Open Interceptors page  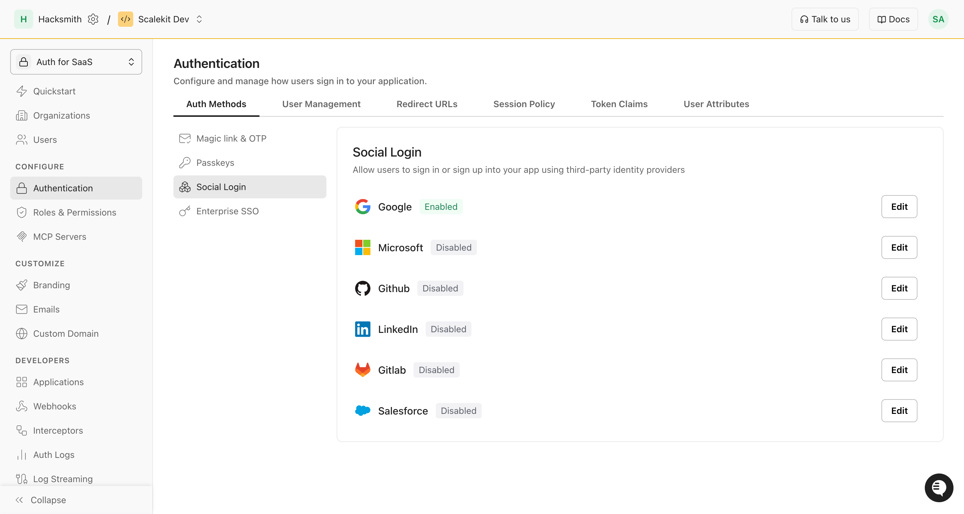tap(76, 430)
